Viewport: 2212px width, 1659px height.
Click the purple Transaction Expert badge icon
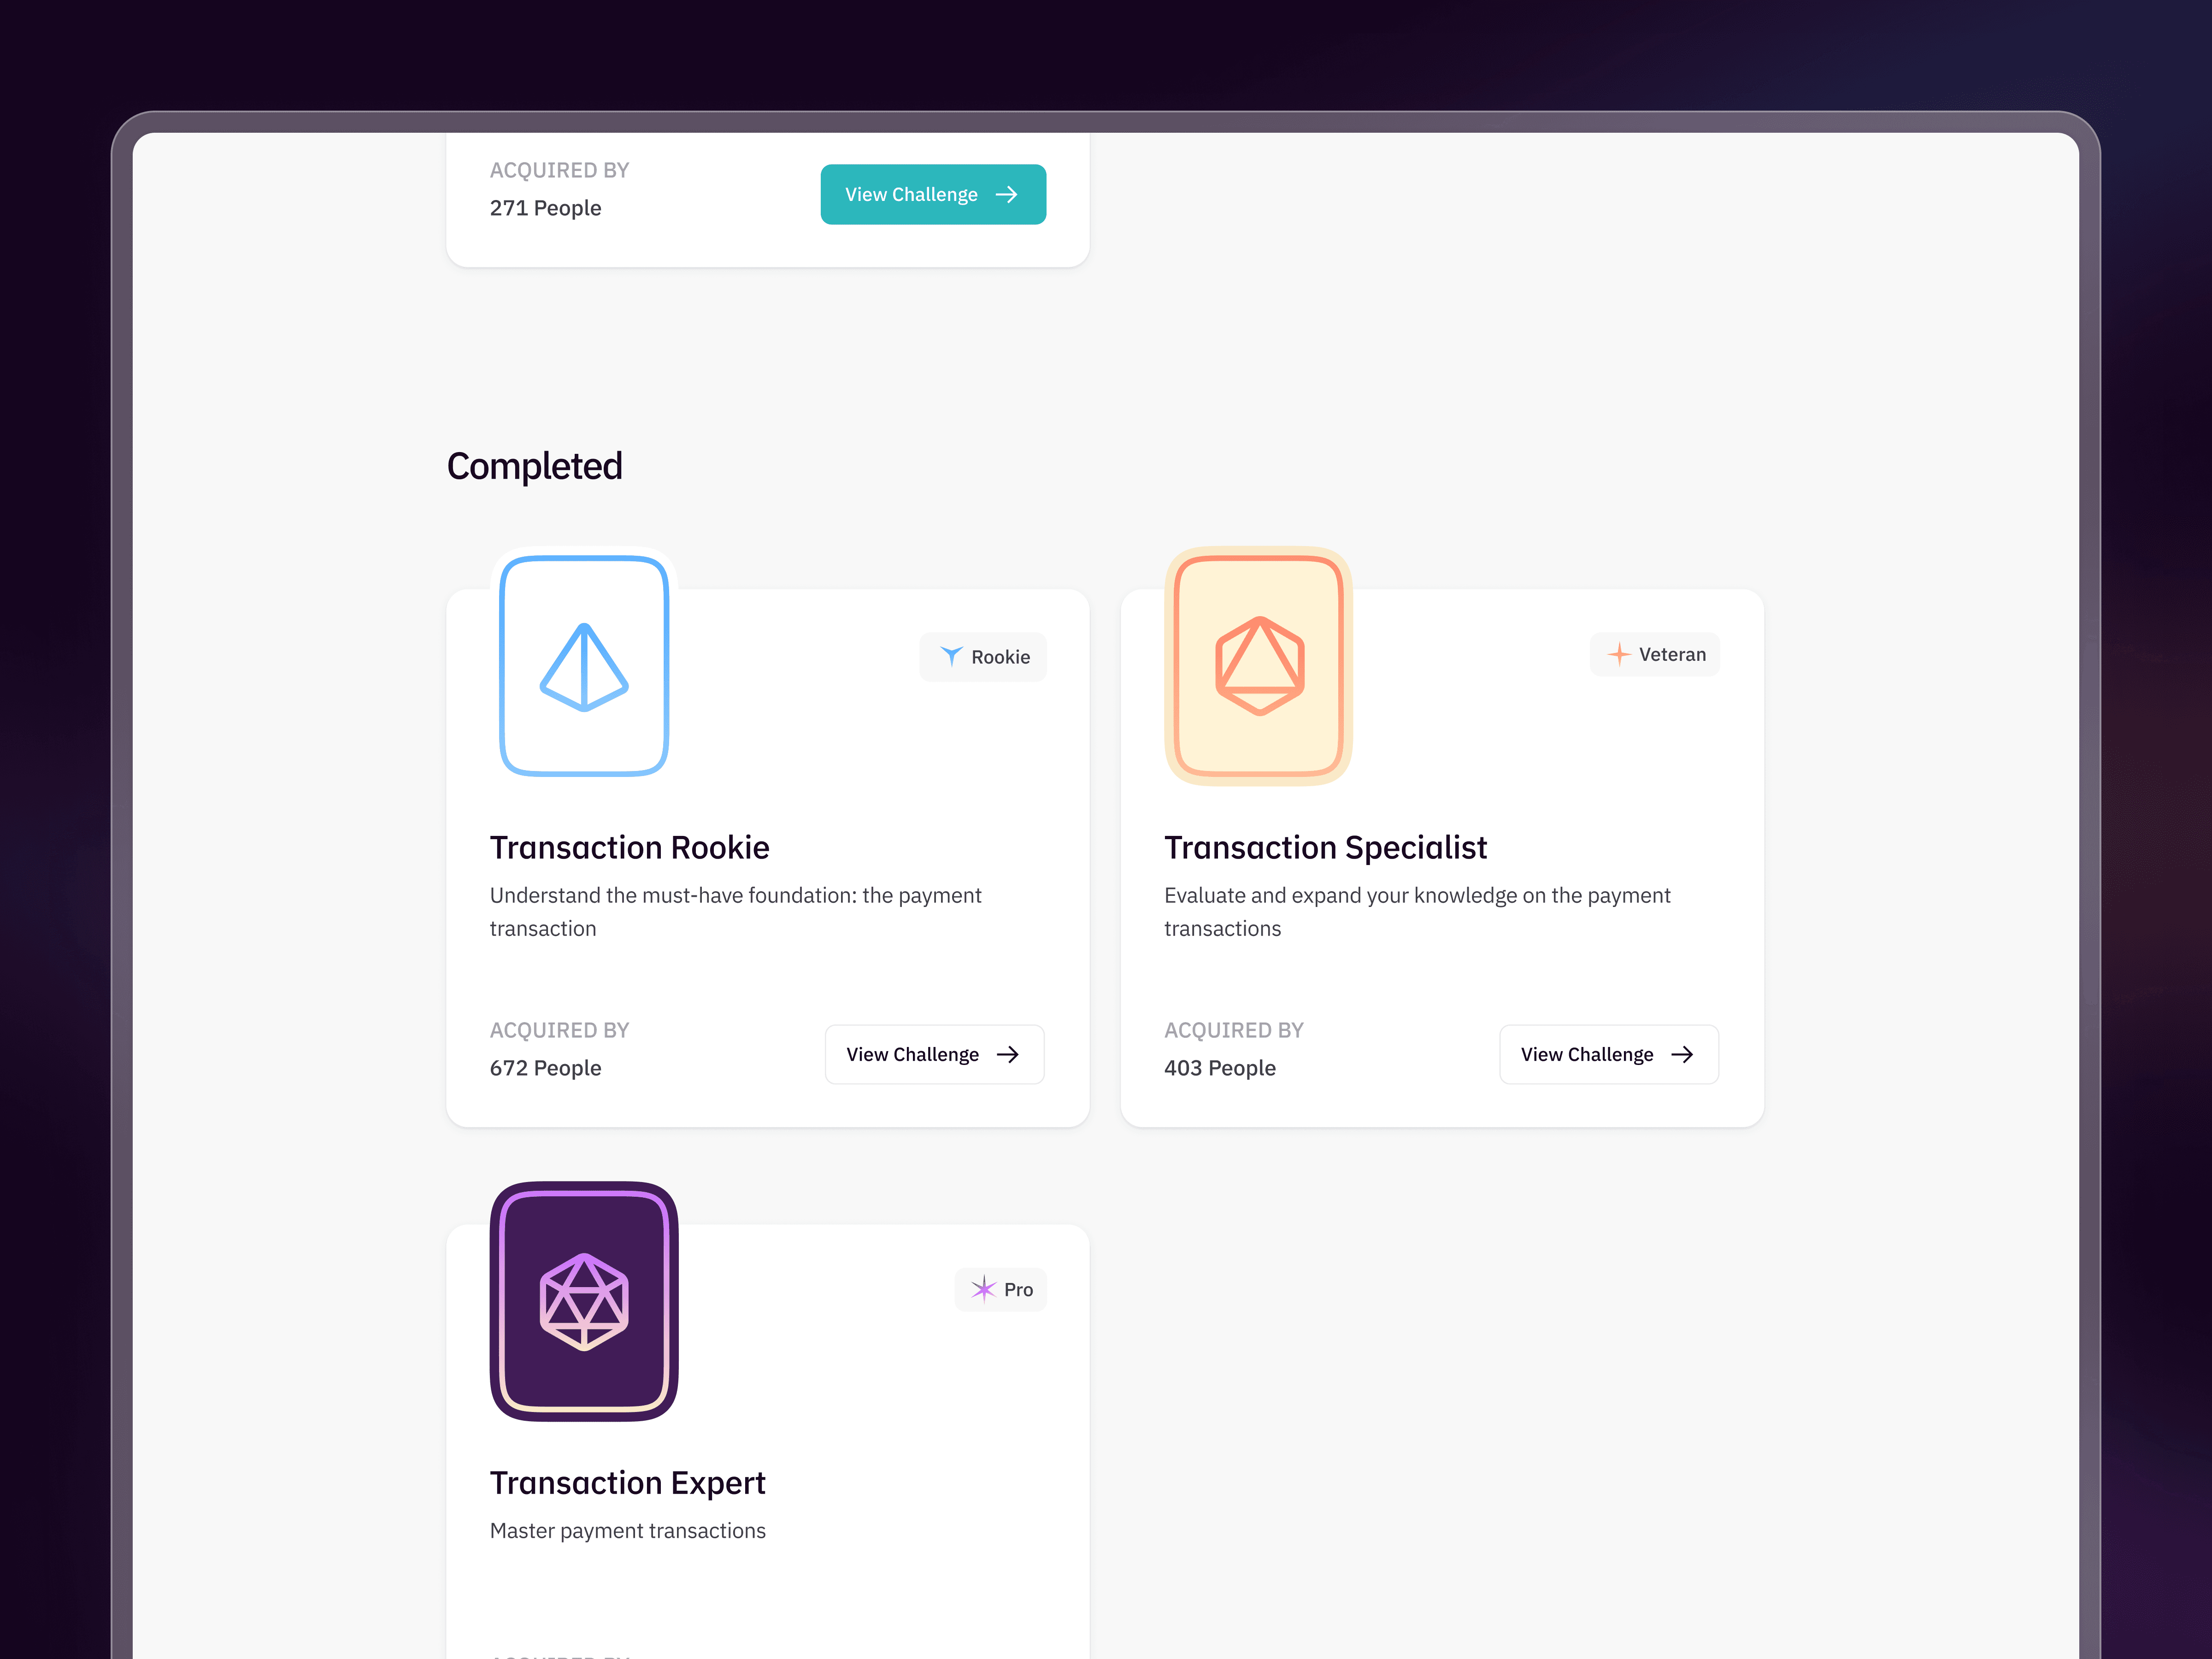click(584, 1301)
